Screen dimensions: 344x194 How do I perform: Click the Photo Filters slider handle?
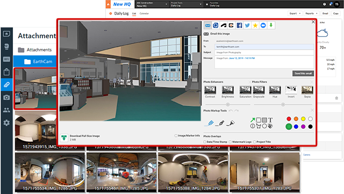coord(283,105)
